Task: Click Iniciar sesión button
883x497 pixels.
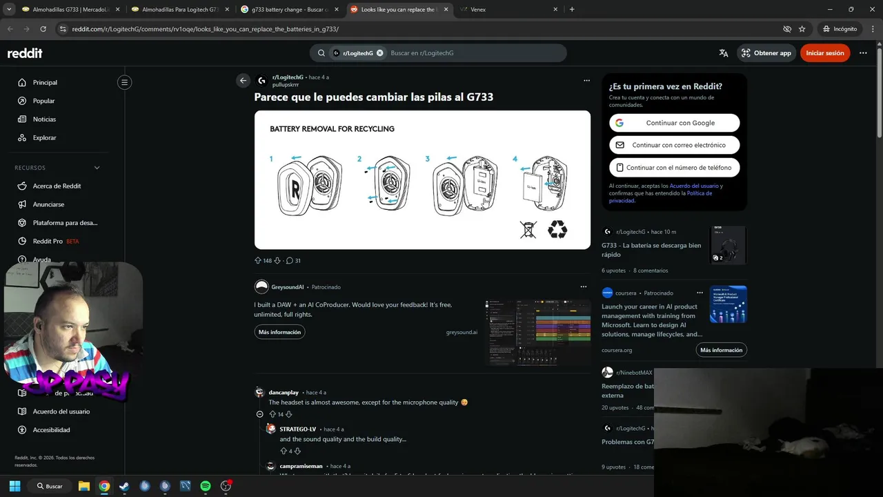Action: (825, 53)
